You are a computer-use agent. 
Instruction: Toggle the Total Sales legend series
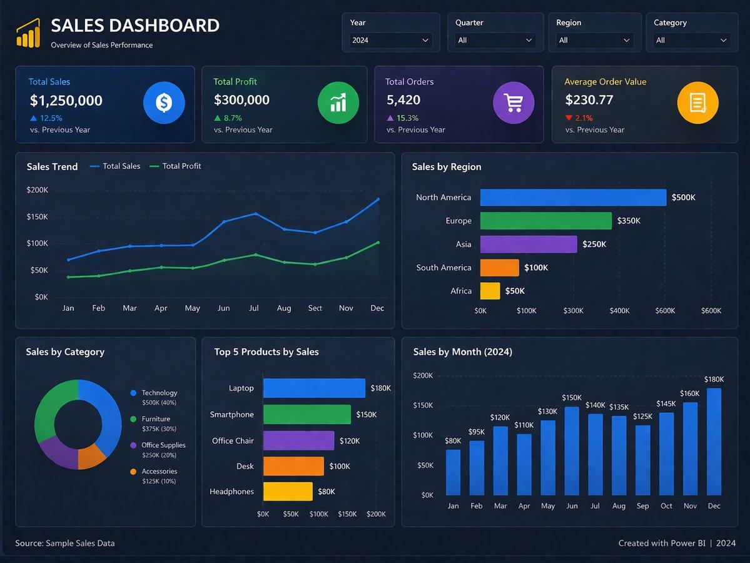coord(115,166)
